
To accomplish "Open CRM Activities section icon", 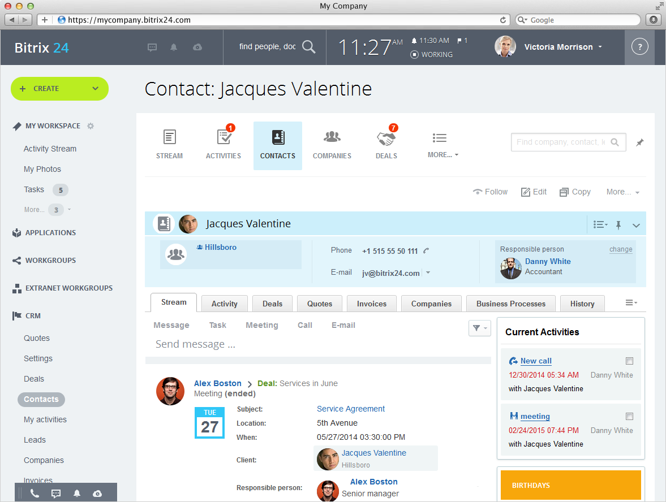I will 224,137.
